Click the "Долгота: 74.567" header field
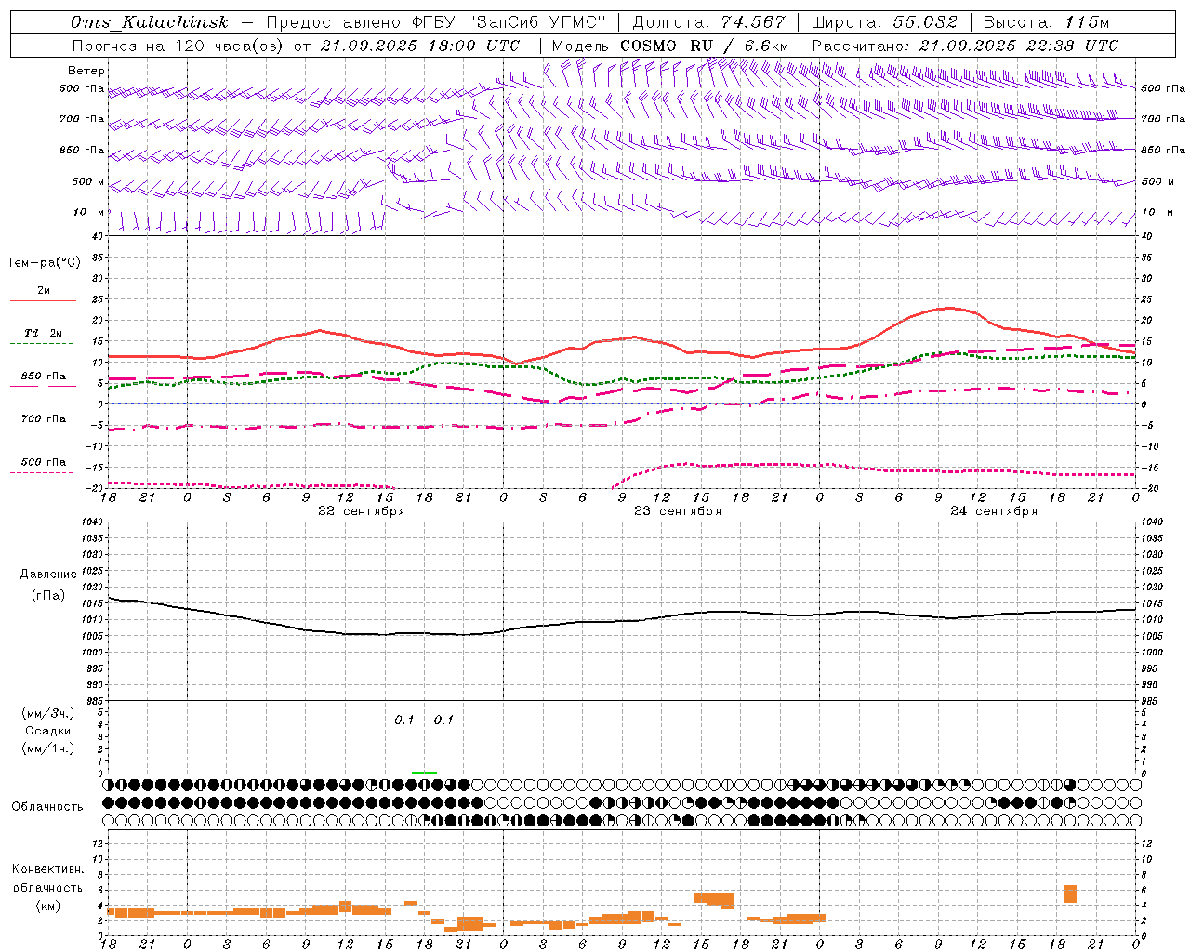This screenshot has width=1190, height=952. coord(709,22)
